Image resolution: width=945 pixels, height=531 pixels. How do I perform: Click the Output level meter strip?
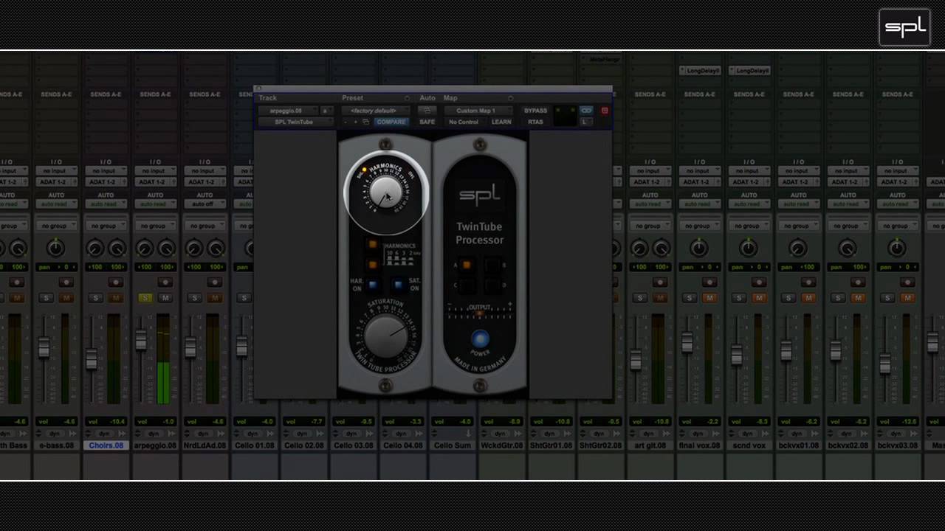click(x=479, y=313)
